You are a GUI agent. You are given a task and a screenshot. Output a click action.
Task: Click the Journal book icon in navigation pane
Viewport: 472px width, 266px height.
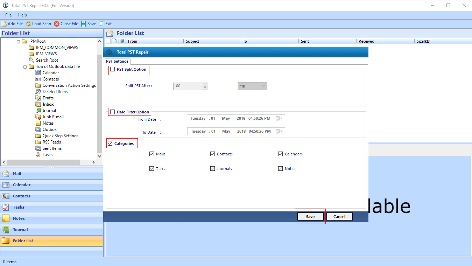(6, 230)
